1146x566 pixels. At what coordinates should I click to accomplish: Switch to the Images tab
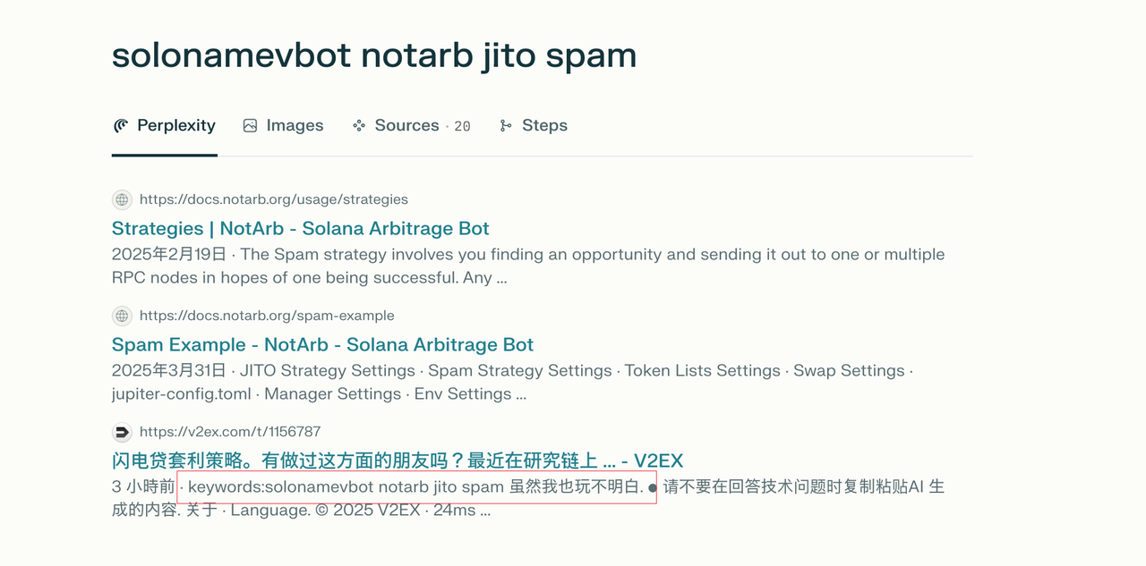tap(283, 126)
